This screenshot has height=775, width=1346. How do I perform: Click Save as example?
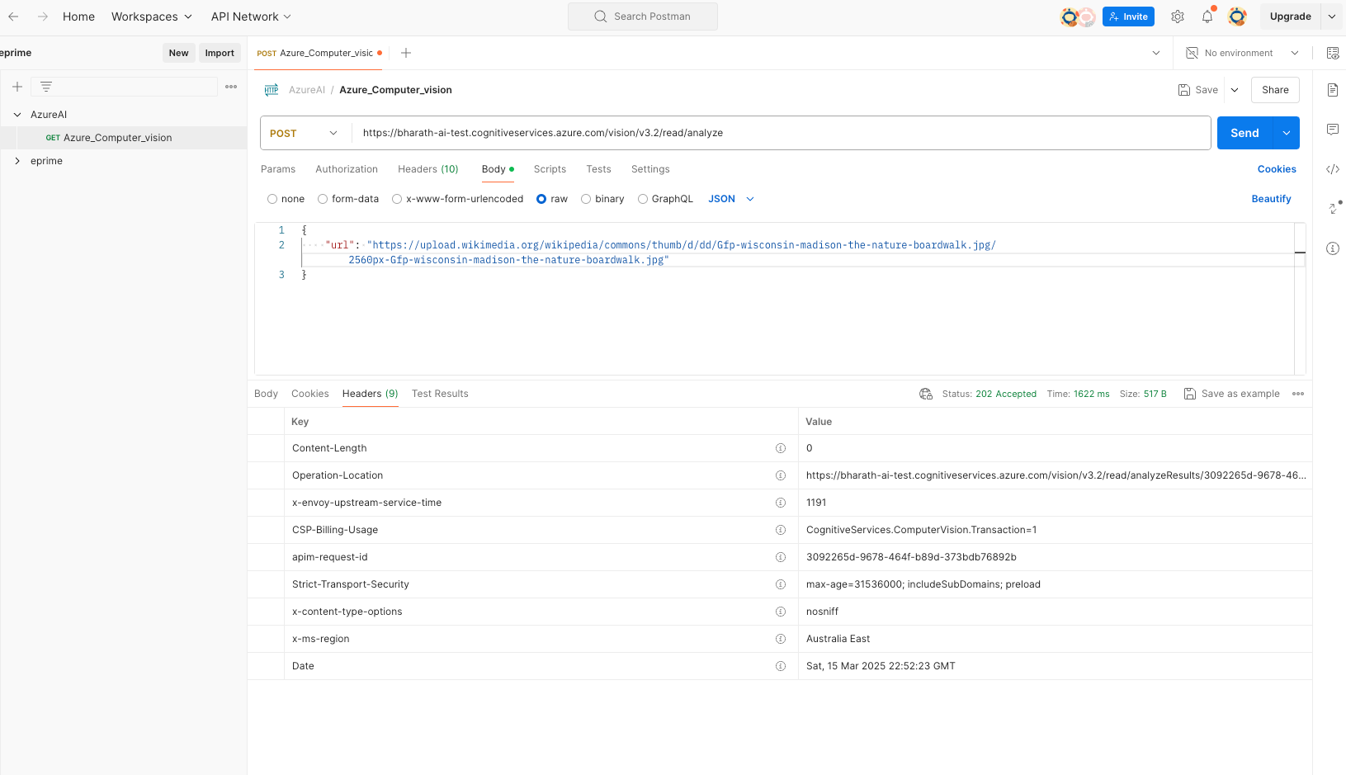tap(1231, 394)
